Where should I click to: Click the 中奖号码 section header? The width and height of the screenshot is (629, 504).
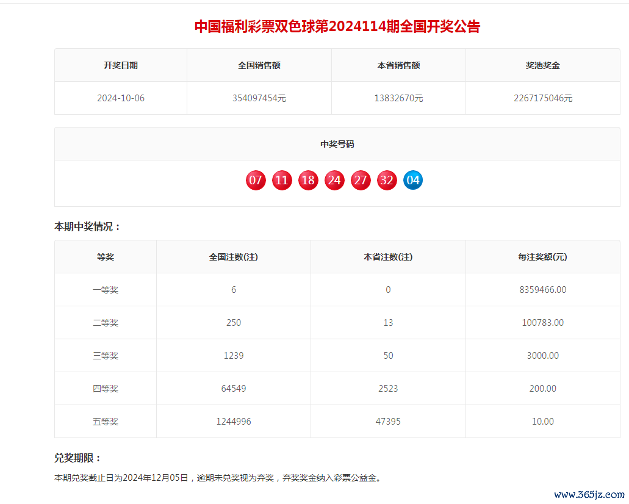tap(337, 144)
